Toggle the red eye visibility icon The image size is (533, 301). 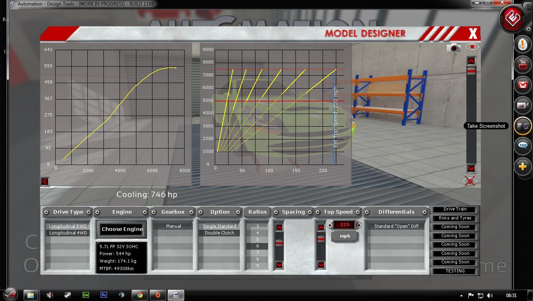(x=472, y=47)
